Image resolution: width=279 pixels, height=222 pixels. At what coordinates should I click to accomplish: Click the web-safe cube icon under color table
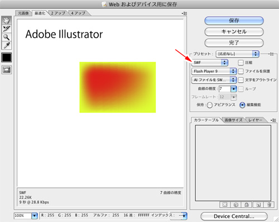click(236, 205)
